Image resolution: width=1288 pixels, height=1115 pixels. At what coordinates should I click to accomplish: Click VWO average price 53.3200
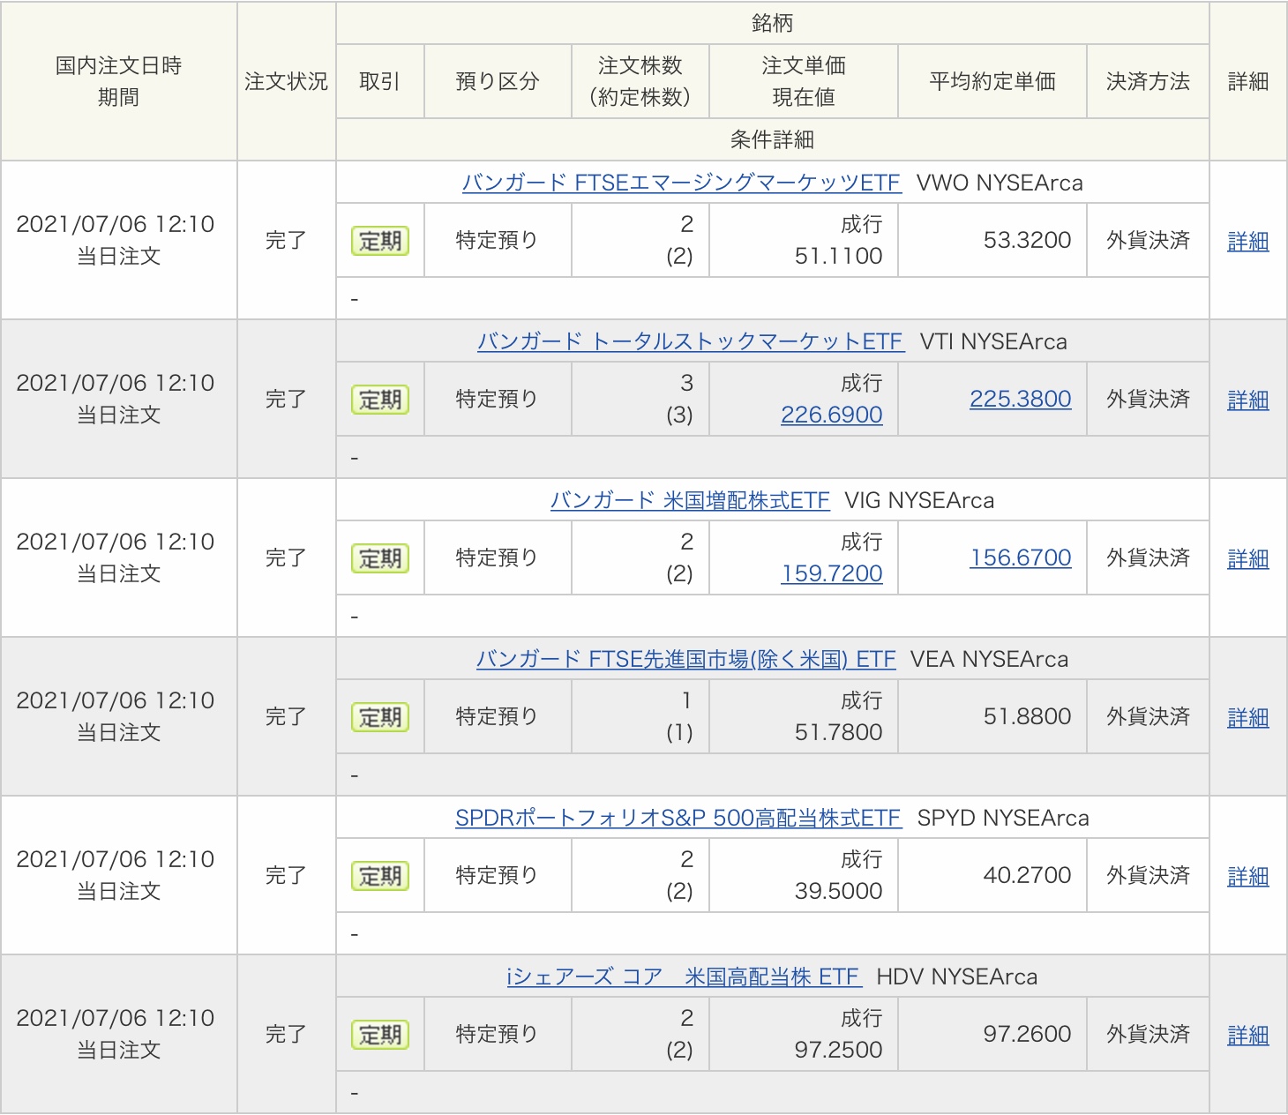point(1027,240)
